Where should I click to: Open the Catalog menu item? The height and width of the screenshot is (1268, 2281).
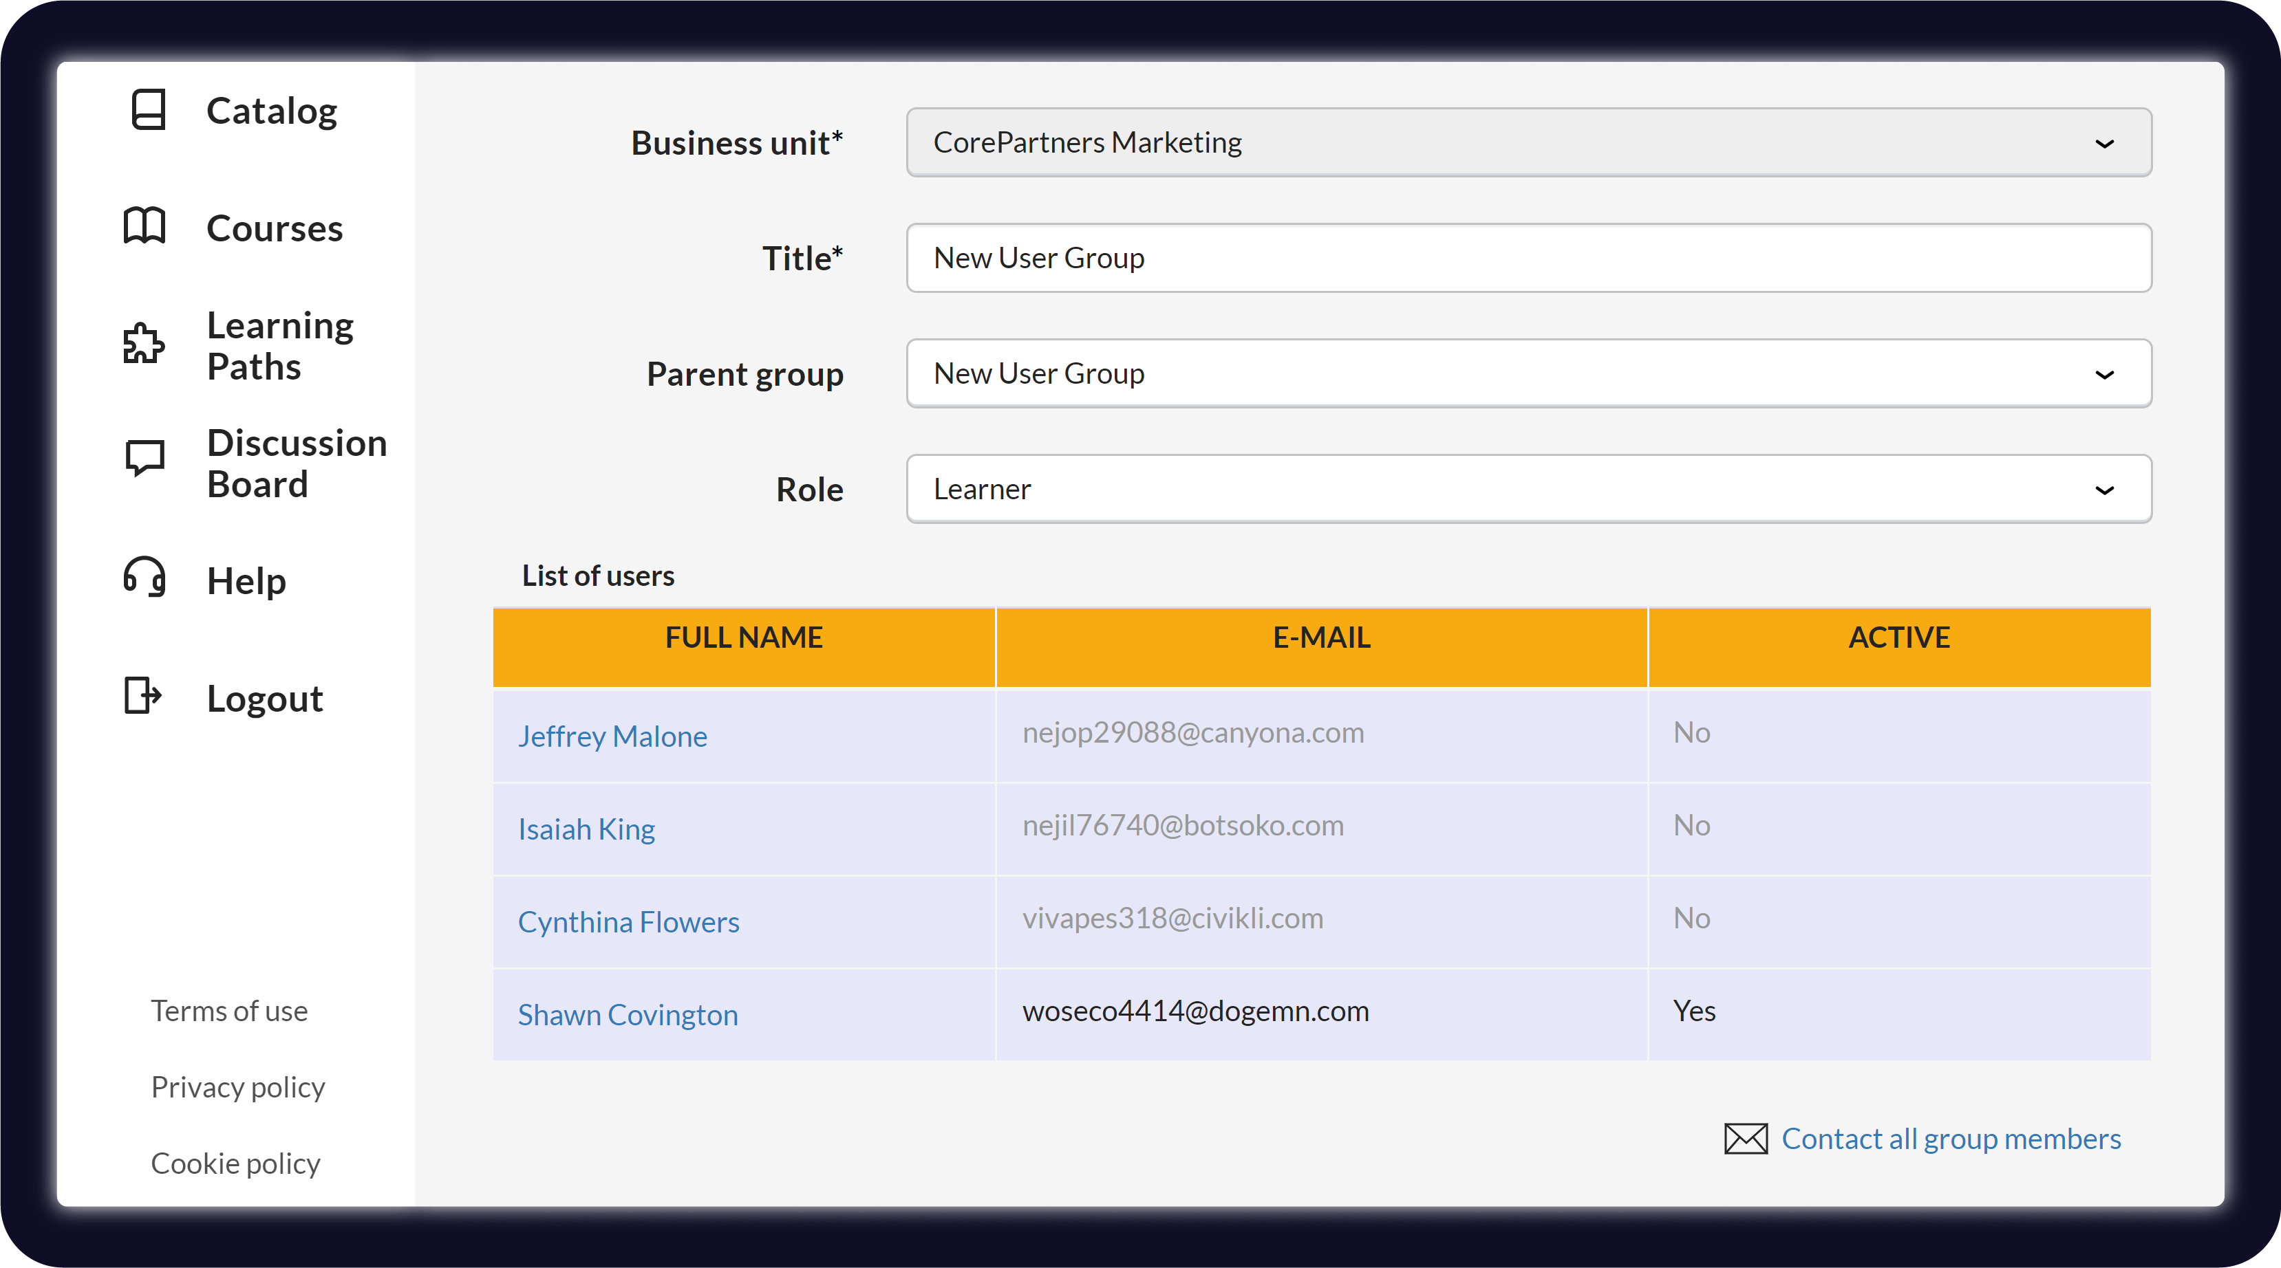point(271,111)
